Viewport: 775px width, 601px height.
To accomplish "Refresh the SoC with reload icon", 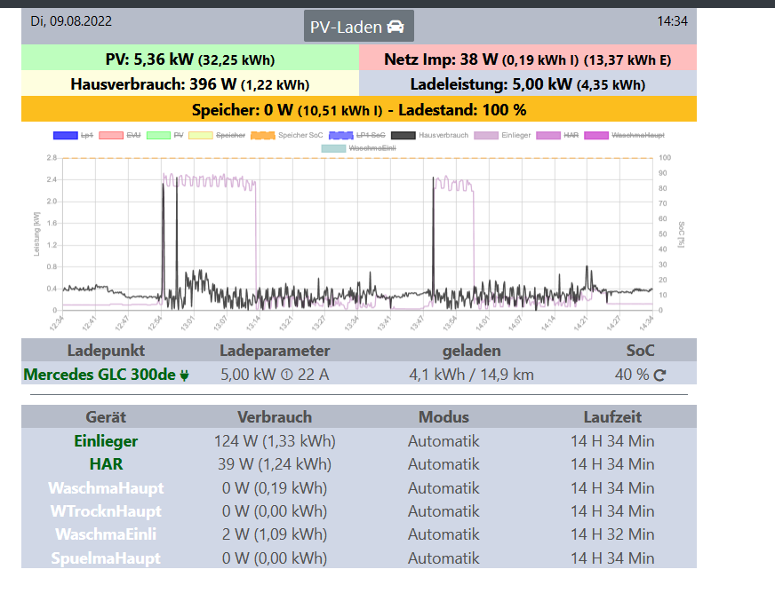I will 660,376.
